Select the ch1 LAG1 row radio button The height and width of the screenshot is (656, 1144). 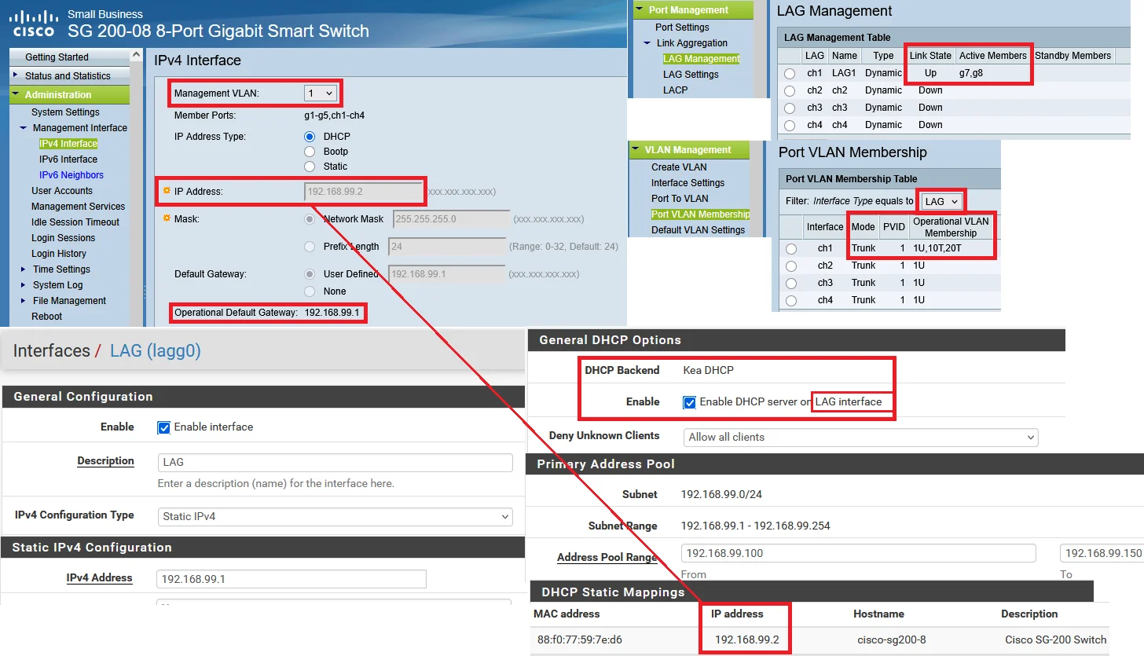coord(790,73)
